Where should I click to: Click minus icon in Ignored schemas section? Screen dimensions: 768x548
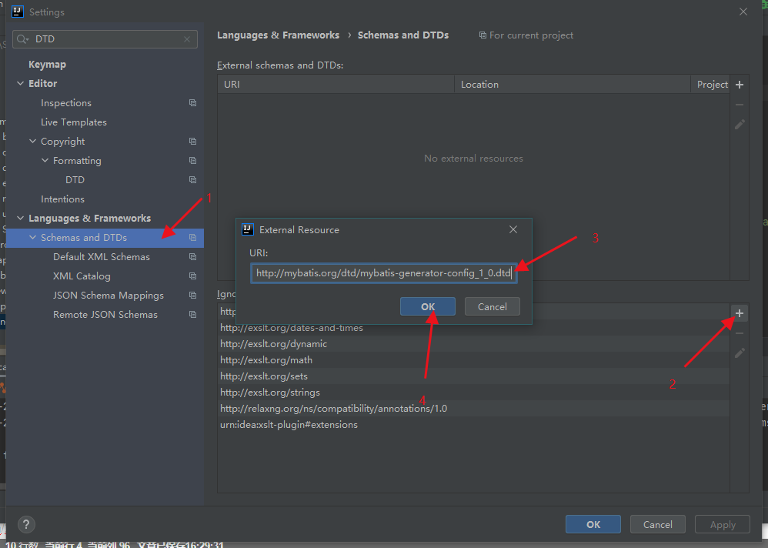(739, 332)
